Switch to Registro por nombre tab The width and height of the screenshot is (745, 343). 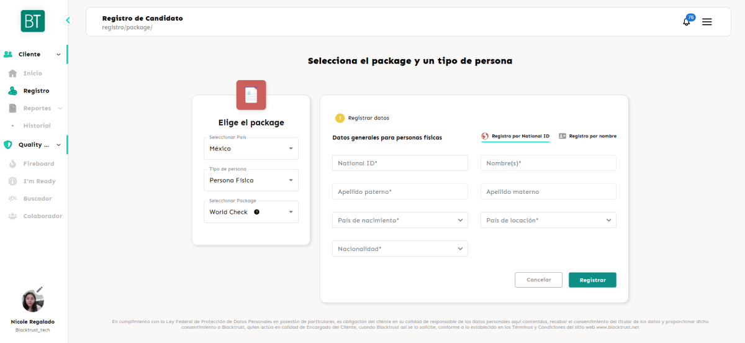[587, 136]
